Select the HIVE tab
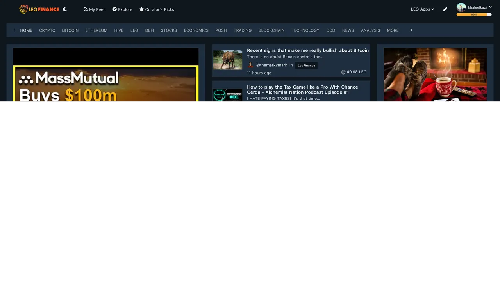Viewport: 500px width, 300px height. [119, 30]
